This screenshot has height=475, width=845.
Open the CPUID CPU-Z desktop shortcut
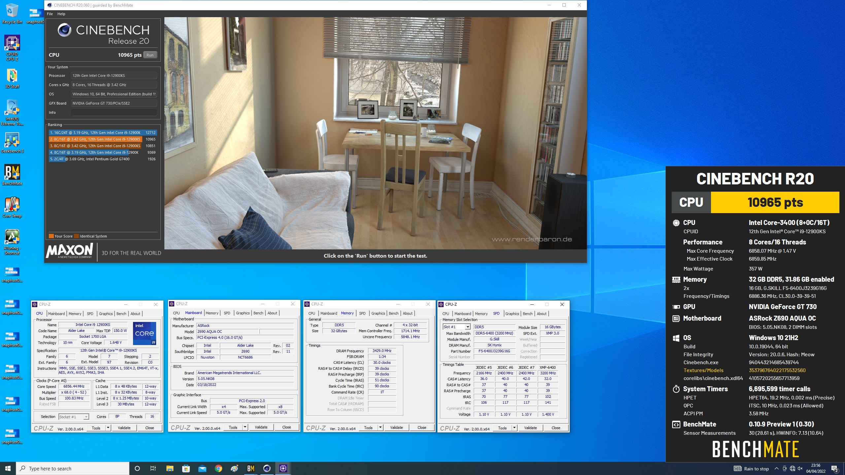click(12, 48)
